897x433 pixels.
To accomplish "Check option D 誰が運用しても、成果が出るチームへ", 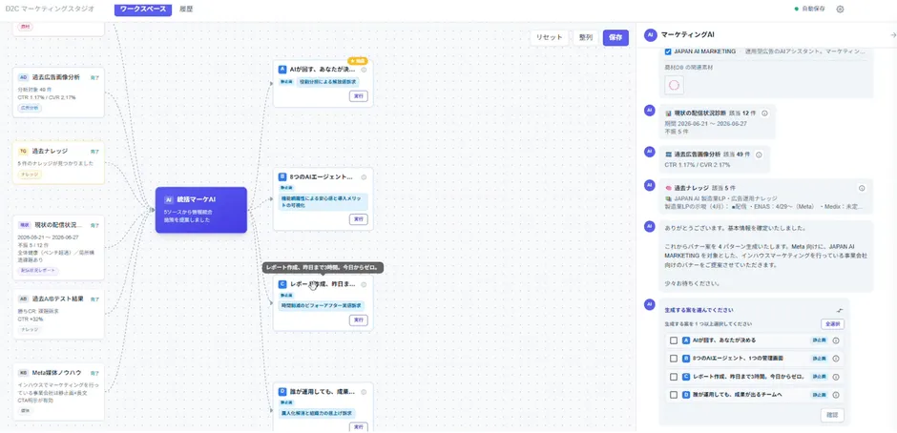I will click(674, 395).
